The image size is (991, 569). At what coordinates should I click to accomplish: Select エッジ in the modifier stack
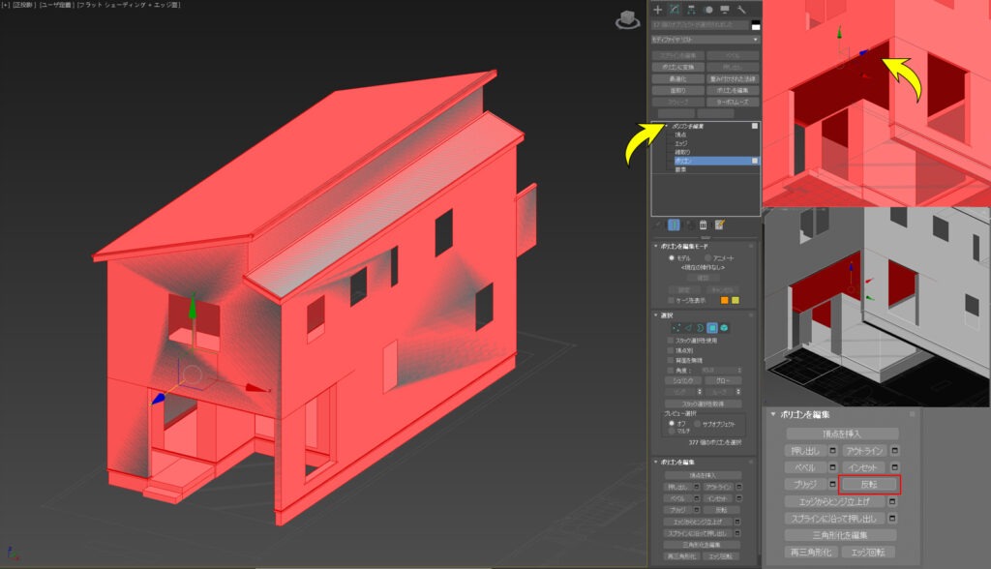point(680,143)
